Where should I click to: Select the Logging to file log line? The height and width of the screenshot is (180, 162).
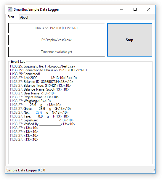(42, 66)
